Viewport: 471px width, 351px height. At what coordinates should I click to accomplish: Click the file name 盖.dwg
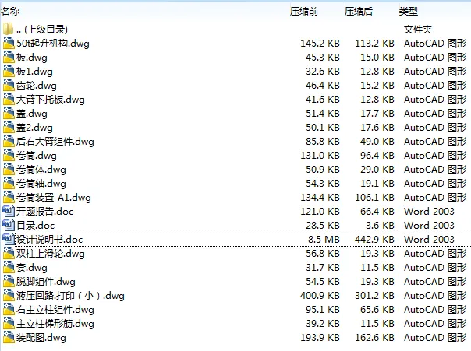coord(32,114)
